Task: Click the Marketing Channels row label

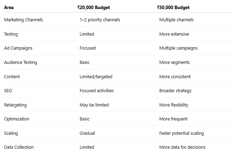Action: 23,20
